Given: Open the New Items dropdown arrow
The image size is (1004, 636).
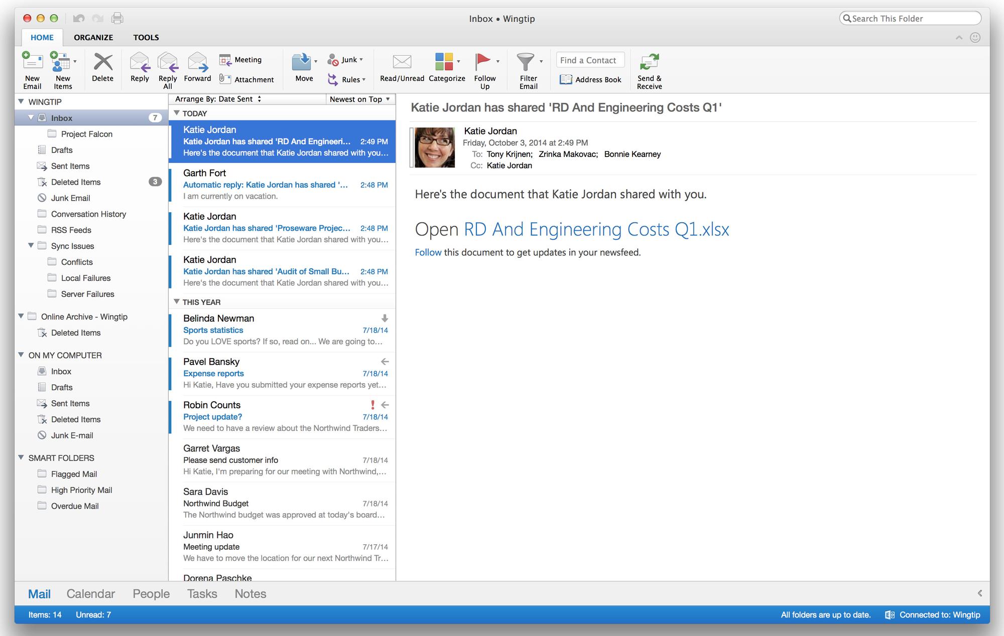Looking at the screenshot, I should [75, 62].
